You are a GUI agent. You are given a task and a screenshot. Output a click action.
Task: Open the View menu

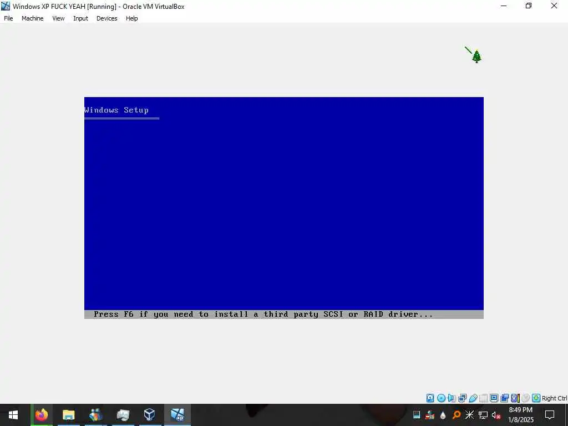coord(58,18)
